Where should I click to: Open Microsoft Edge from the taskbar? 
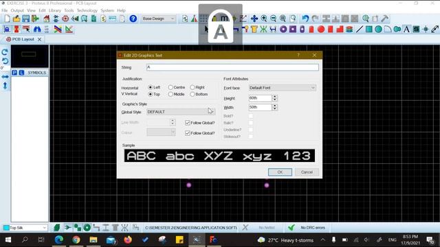click(59, 239)
